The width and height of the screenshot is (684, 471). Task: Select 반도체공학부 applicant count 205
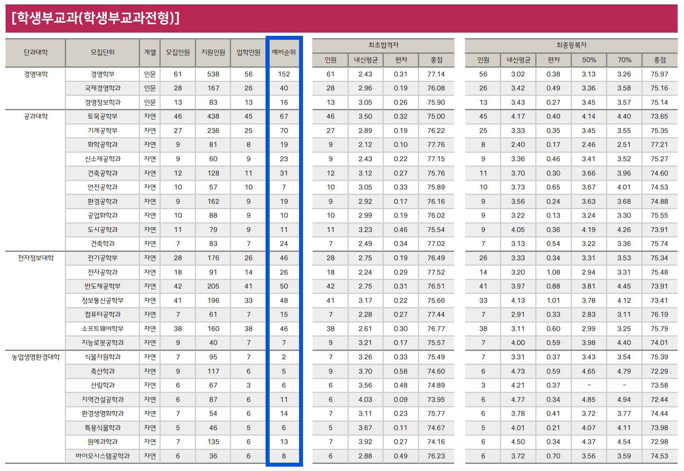tap(213, 286)
